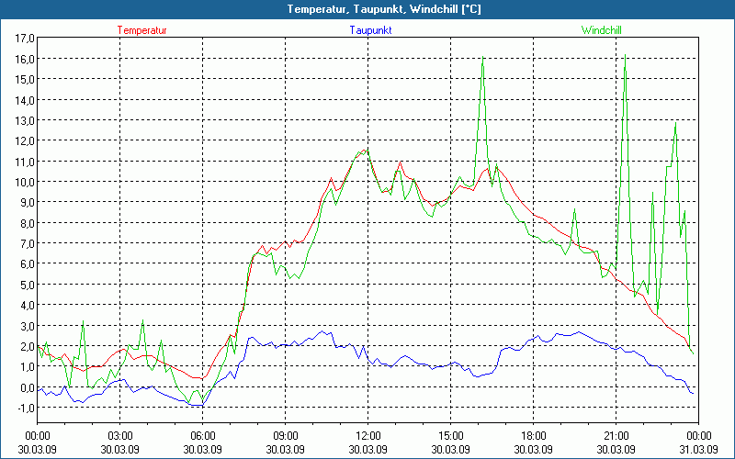Click the 18:00 time axis label
This screenshot has height=459, width=735.
(x=534, y=436)
